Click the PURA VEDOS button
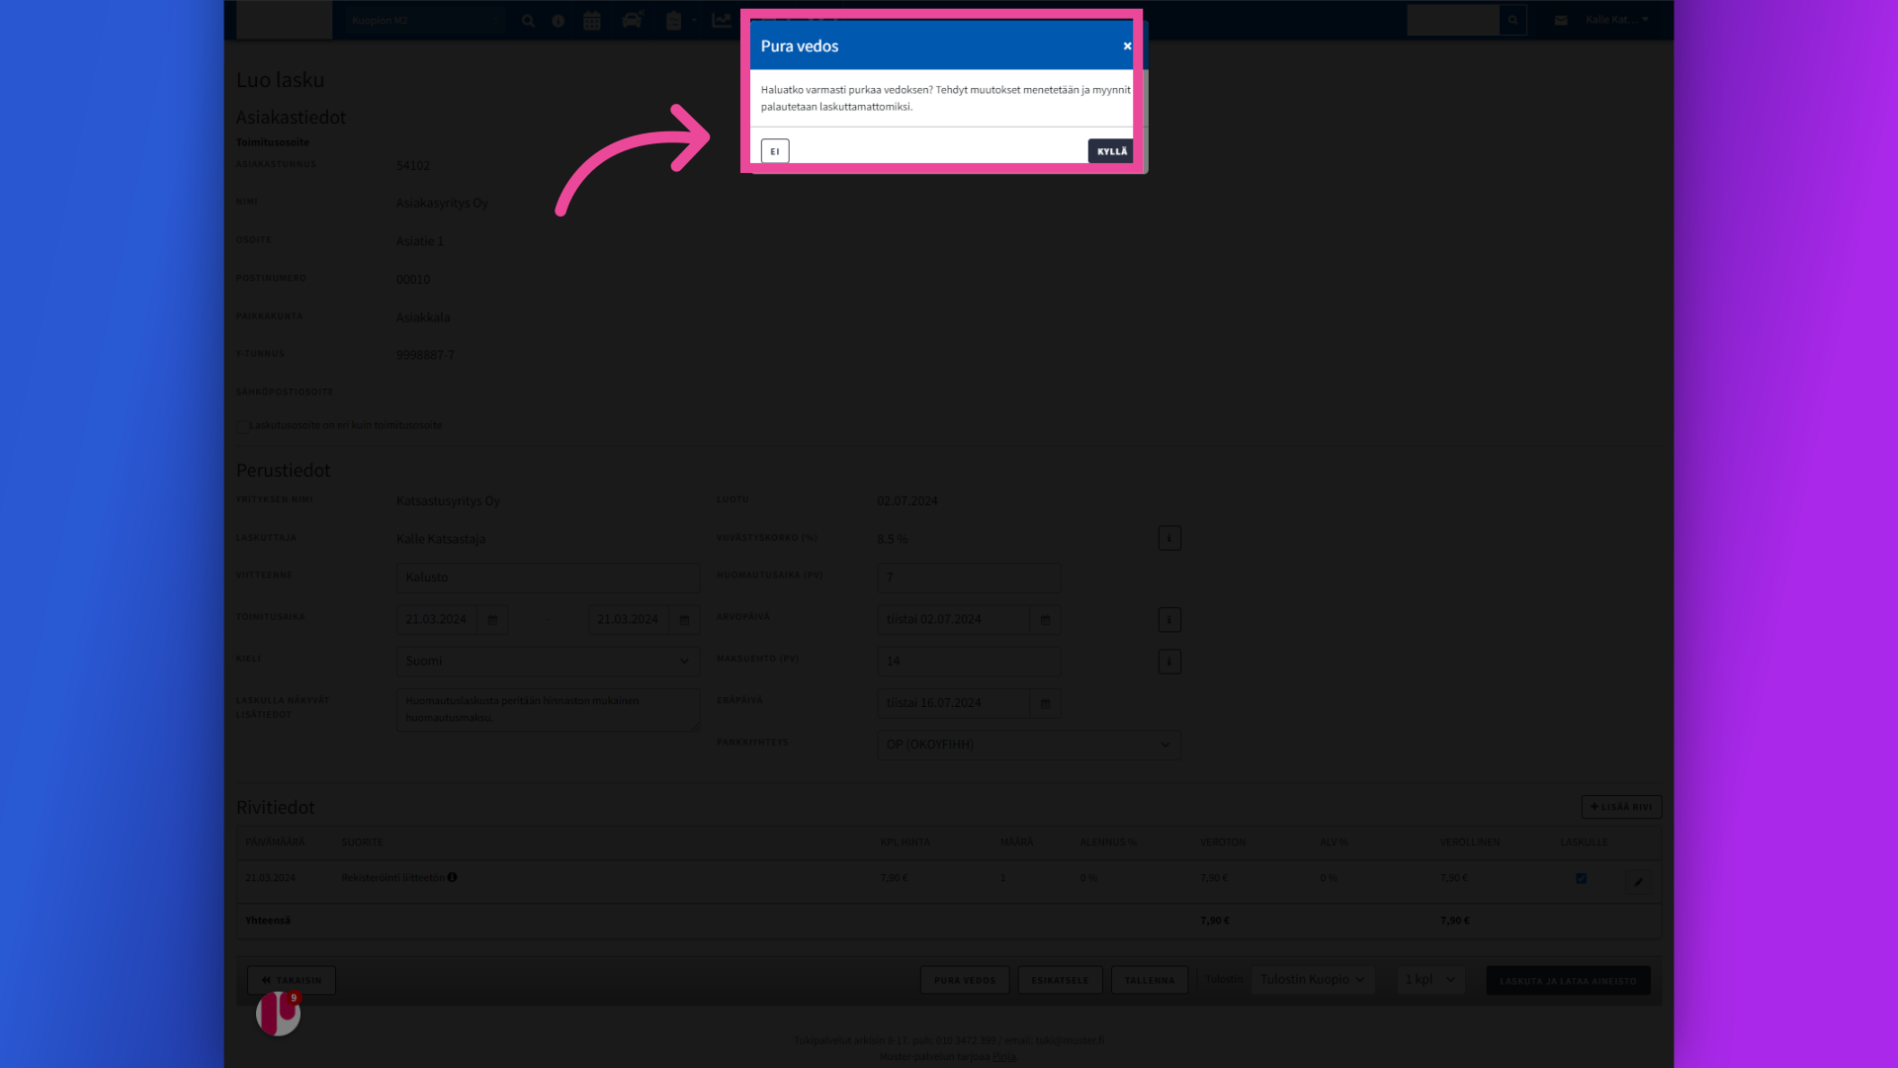This screenshot has width=1898, height=1068. pyautogui.click(x=965, y=980)
